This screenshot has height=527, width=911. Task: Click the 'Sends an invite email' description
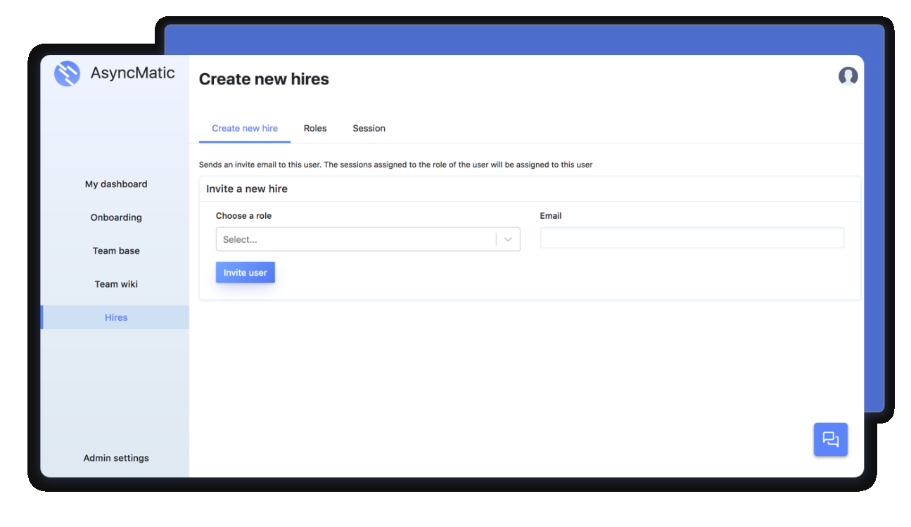396,165
